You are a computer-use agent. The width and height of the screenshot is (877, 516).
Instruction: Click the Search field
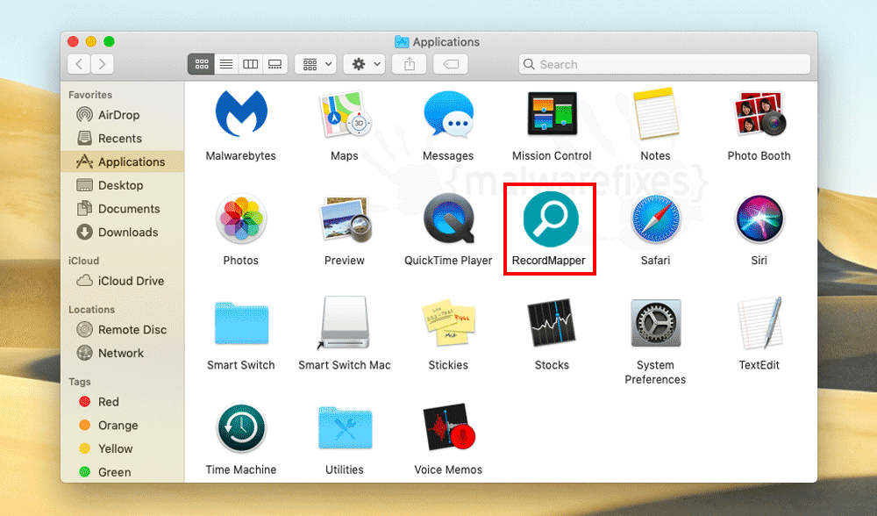click(x=665, y=64)
